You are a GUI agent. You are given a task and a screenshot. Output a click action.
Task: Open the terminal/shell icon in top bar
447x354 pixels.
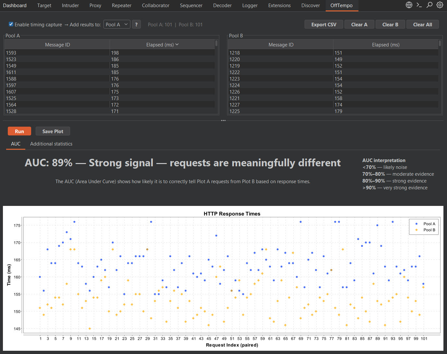click(x=419, y=5)
